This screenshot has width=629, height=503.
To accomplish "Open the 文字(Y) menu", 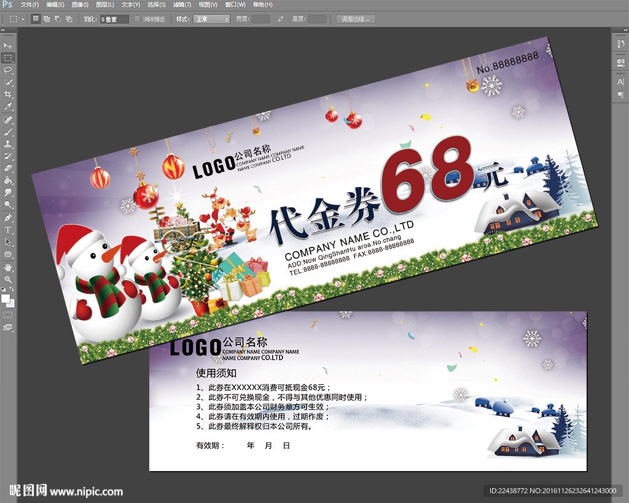I will tap(131, 5).
